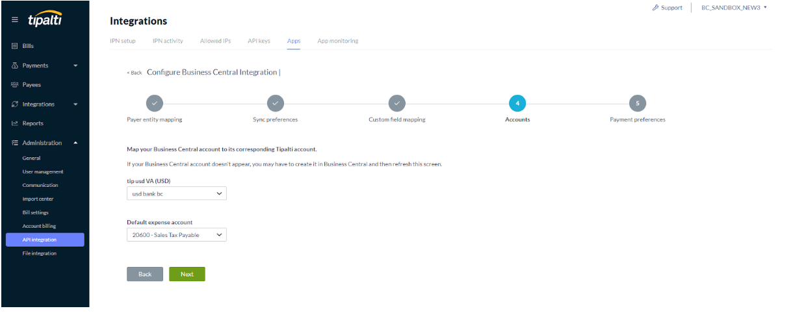Click the Payees icon in sidebar

pos(15,85)
